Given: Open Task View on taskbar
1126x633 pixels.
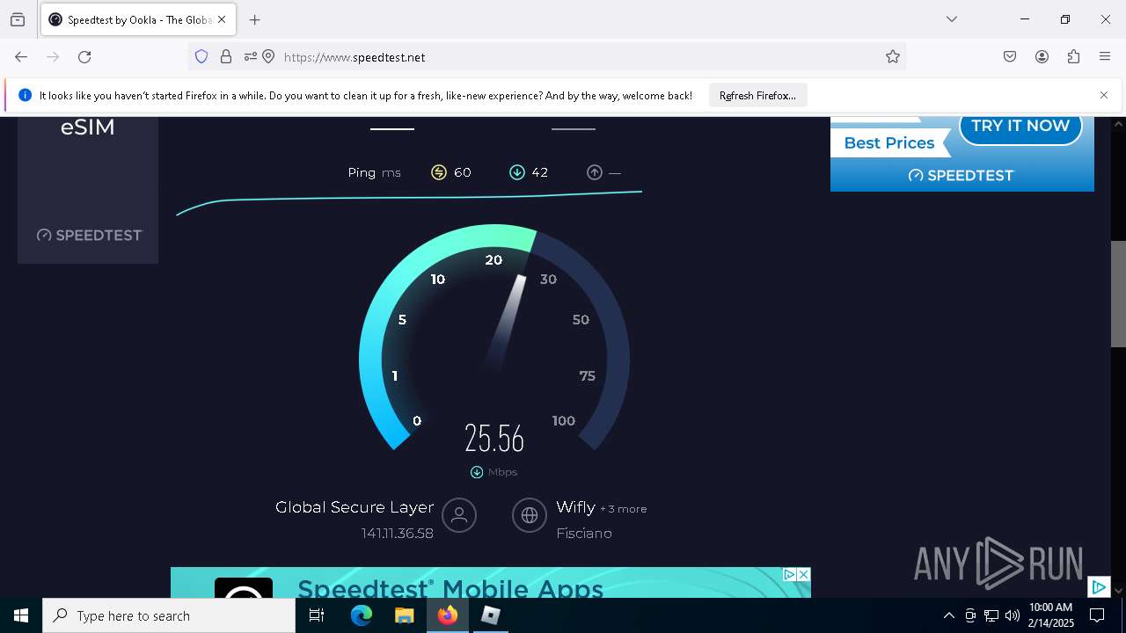Looking at the screenshot, I should pyautogui.click(x=317, y=615).
